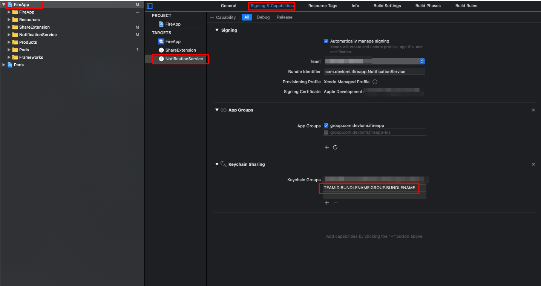Uncheck group.com.devlomi.ifireapp app group
The height and width of the screenshot is (286, 541).
pyautogui.click(x=326, y=125)
